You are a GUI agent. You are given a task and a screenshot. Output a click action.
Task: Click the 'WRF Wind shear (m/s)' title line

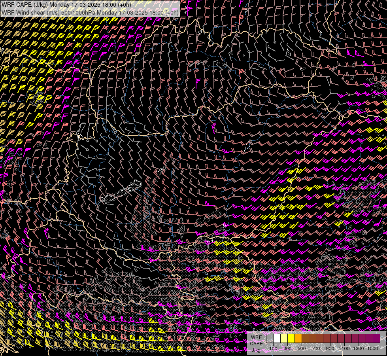[90, 13]
